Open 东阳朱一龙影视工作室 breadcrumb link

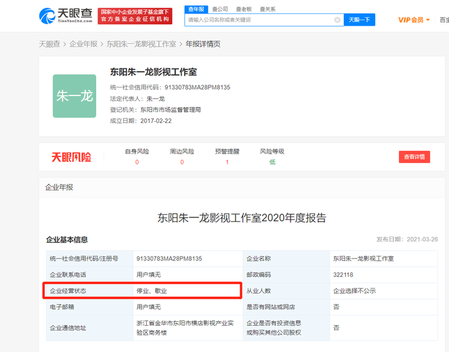pos(141,44)
